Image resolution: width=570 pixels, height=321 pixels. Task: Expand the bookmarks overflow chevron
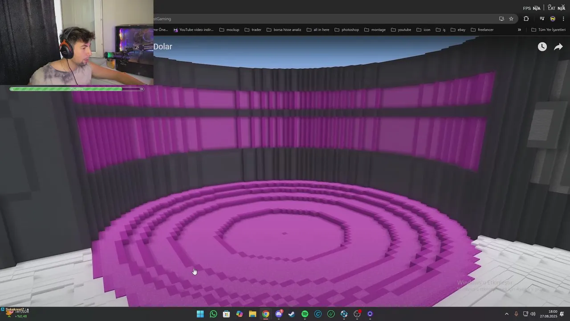[x=519, y=30]
